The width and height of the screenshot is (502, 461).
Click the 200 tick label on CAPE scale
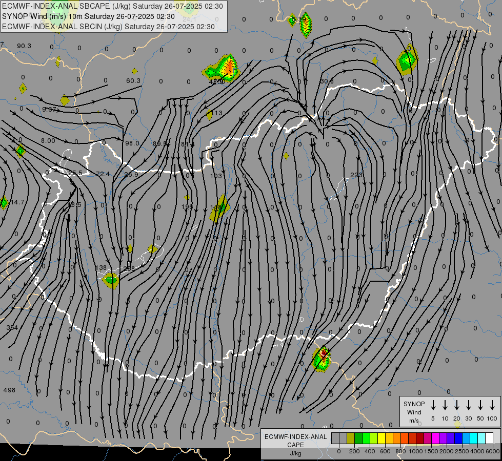[x=354, y=451]
